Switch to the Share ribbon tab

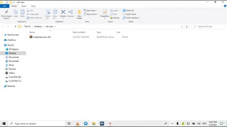[x=24, y=6]
